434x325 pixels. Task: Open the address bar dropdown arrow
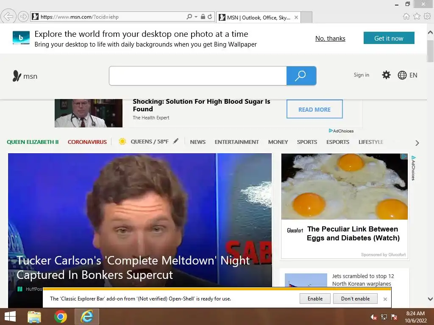[x=196, y=17]
